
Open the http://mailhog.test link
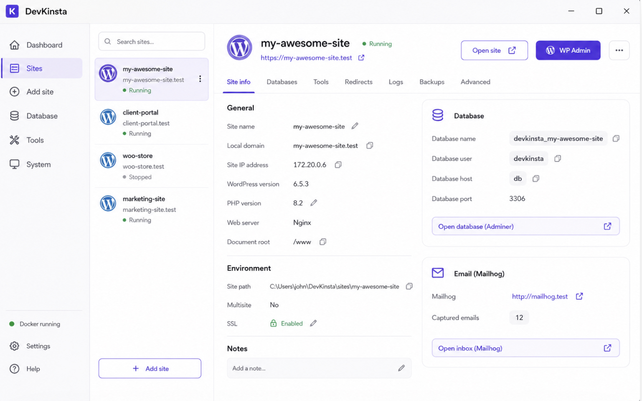coord(540,296)
